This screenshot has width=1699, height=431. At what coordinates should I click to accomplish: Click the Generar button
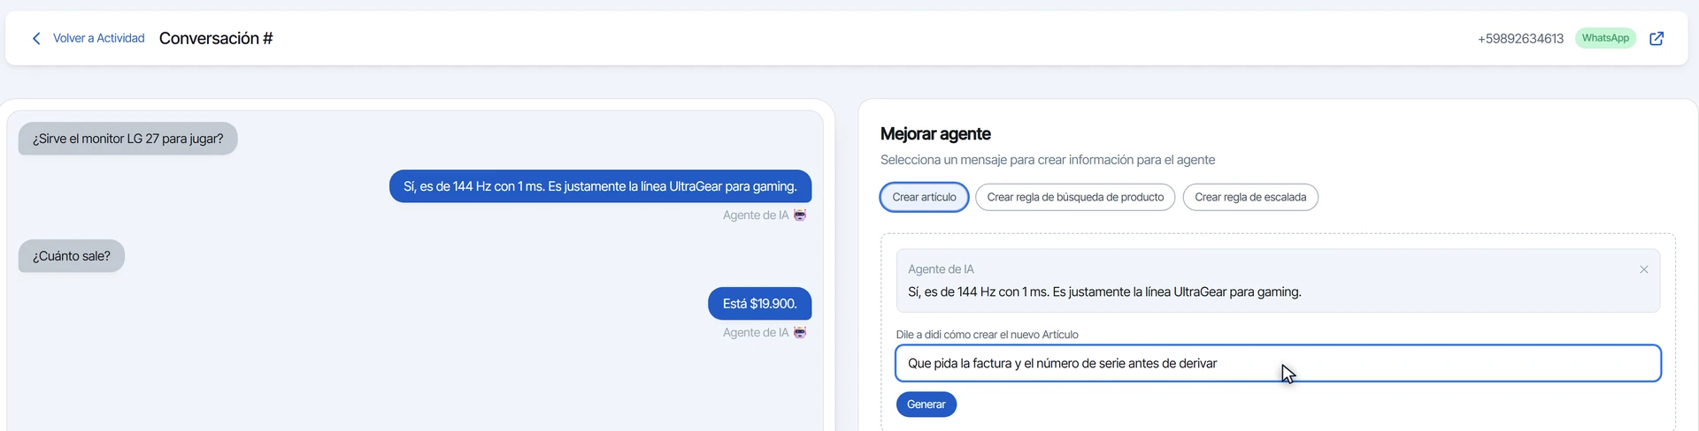click(926, 405)
